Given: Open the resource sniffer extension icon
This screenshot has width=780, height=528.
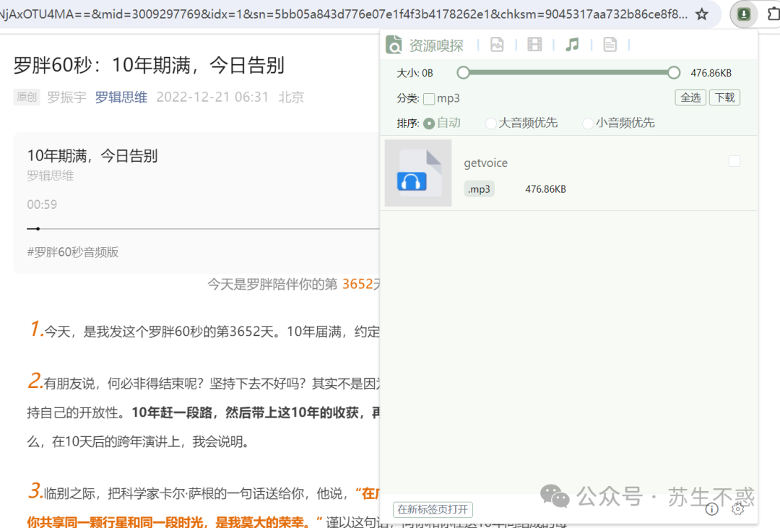Looking at the screenshot, I should pyautogui.click(x=744, y=14).
